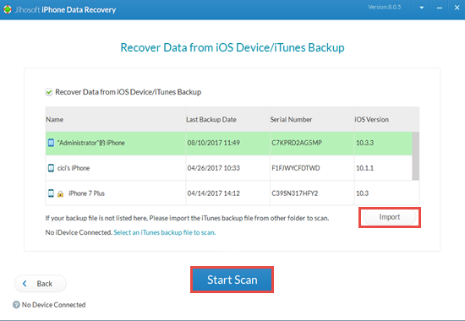Viewport: 465px width, 321px height.
Task: Select the cici's iPhone backup name
Action: [74, 168]
